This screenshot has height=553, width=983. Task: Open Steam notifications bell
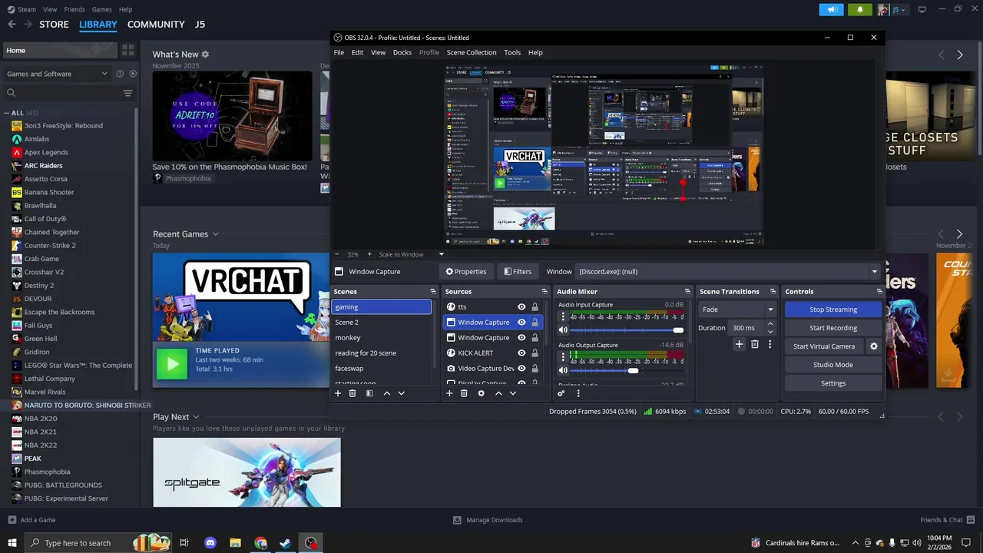point(860,9)
